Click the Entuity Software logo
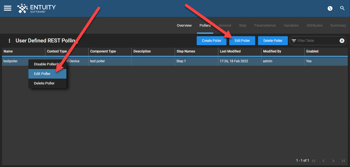This screenshot has width=350, height=167. pos(37,8)
